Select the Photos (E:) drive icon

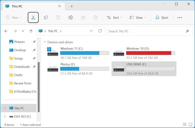click(53, 69)
